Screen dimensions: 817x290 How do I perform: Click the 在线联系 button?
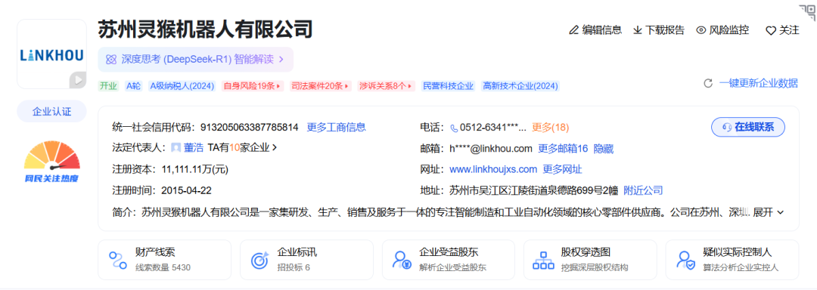[x=747, y=127]
